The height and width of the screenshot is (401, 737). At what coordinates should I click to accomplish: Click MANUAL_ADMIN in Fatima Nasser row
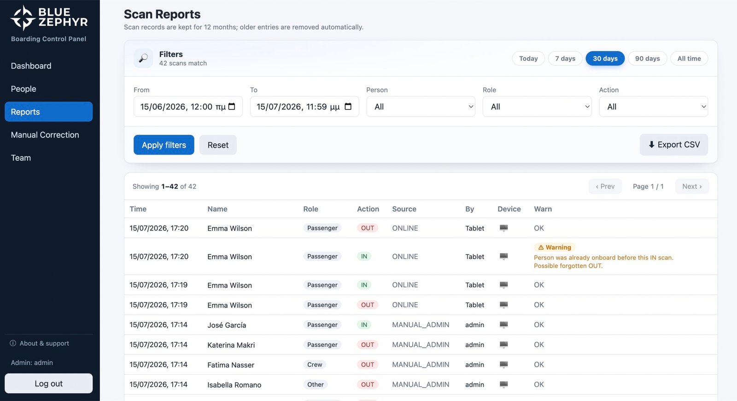421,365
